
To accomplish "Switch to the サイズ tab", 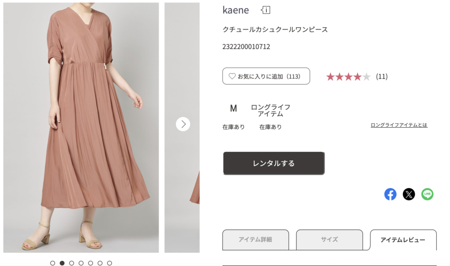I will pos(329,240).
